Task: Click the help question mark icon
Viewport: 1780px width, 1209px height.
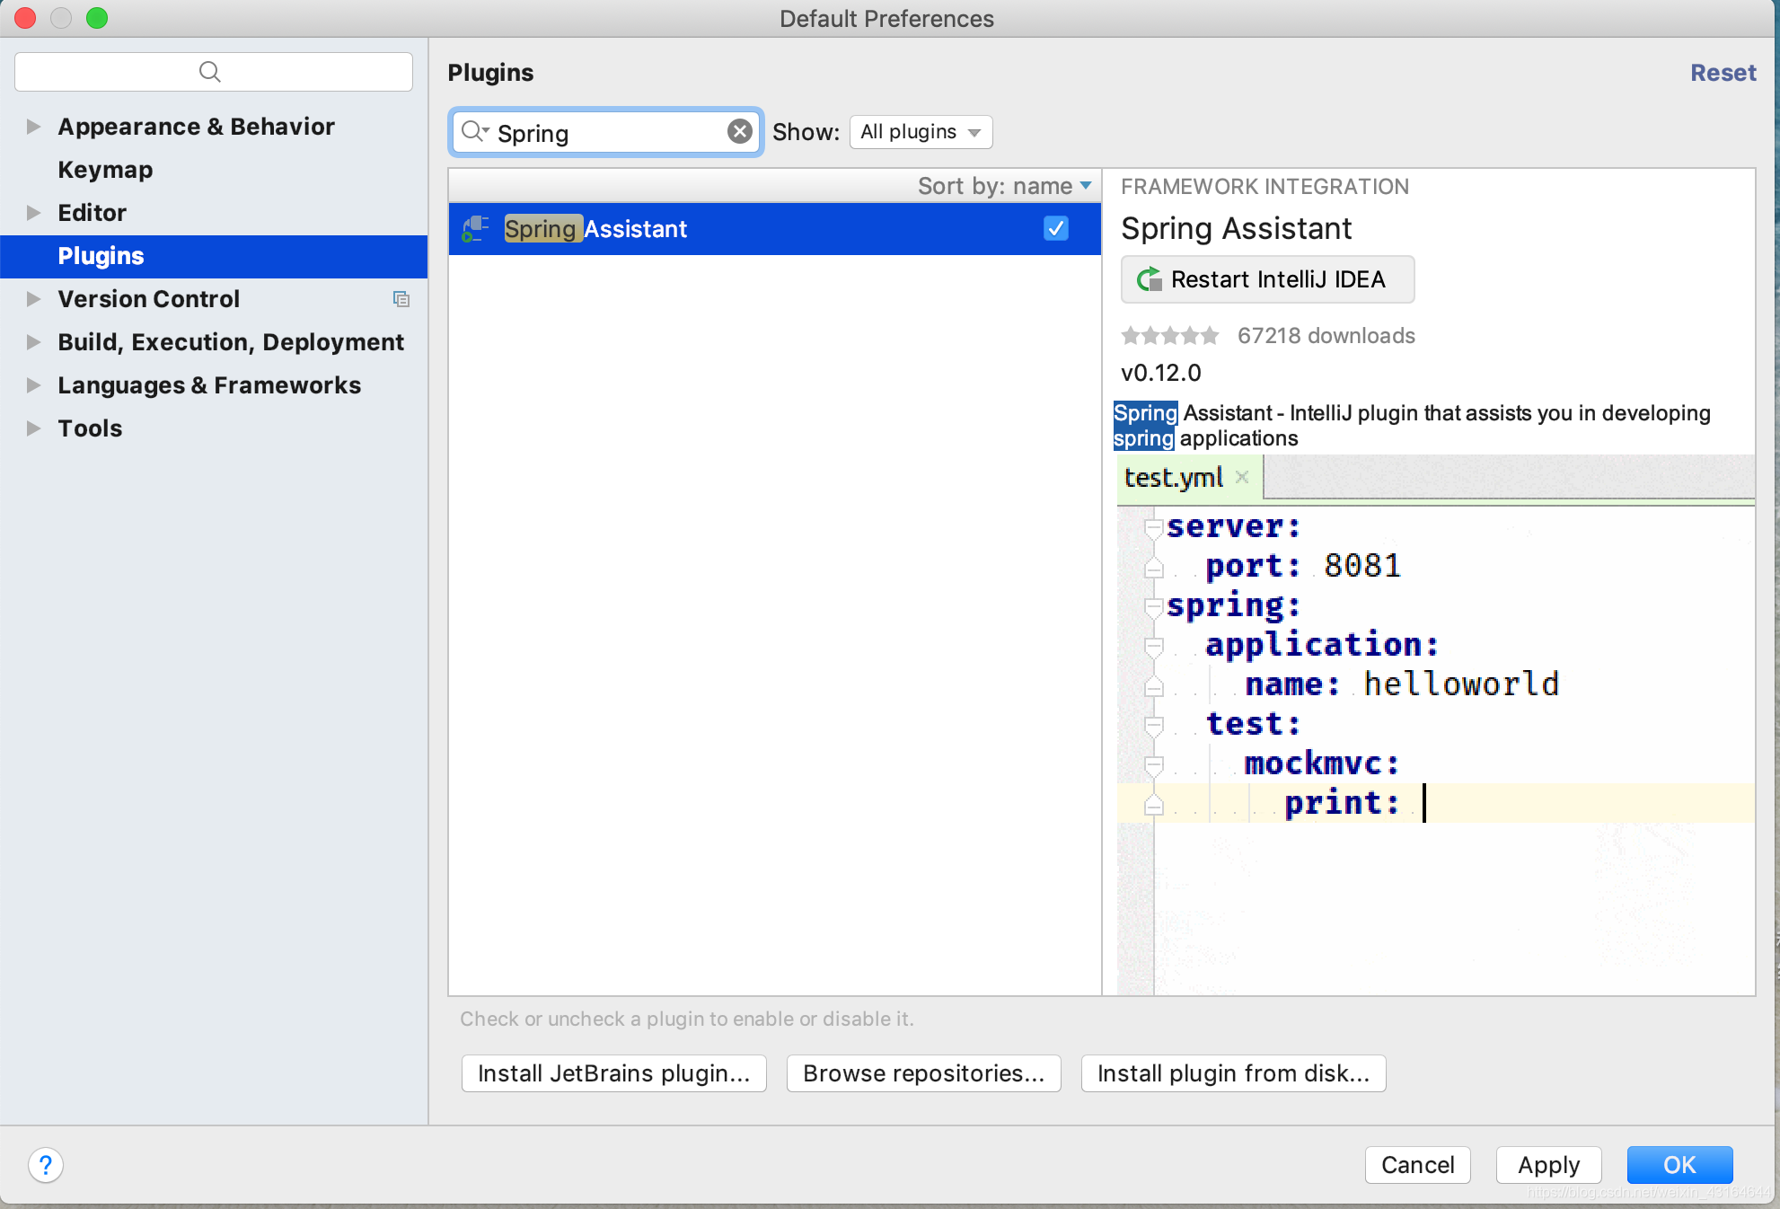Action: [46, 1163]
